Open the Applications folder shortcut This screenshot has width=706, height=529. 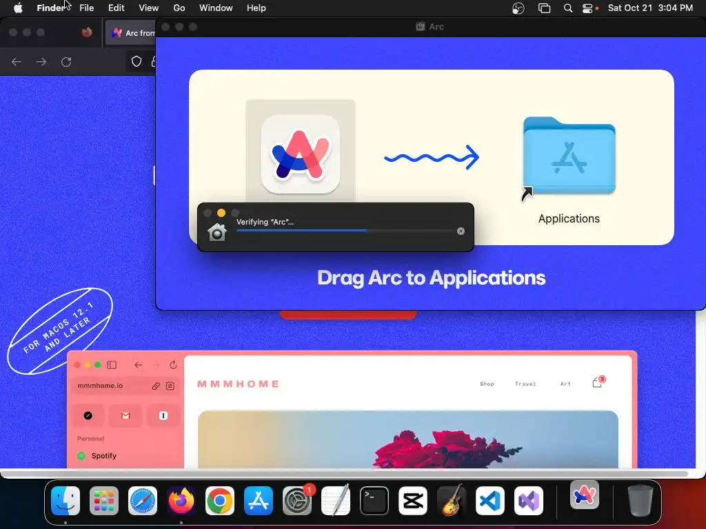(x=569, y=156)
